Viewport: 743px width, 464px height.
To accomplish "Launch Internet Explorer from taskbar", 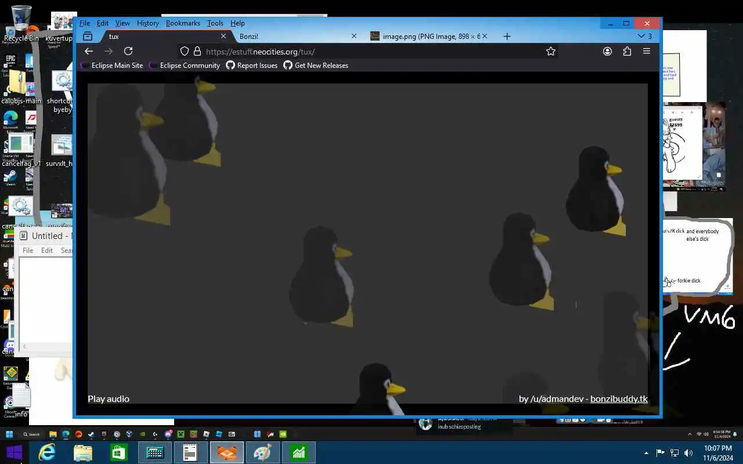I will pos(47,452).
